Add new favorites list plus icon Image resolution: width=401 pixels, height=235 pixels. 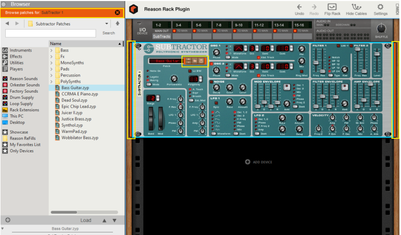pyautogui.click(x=8, y=220)
